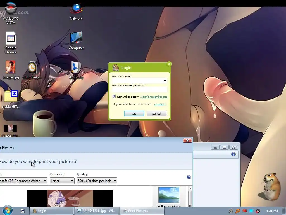Select the digibrony desktop icon

76,70
